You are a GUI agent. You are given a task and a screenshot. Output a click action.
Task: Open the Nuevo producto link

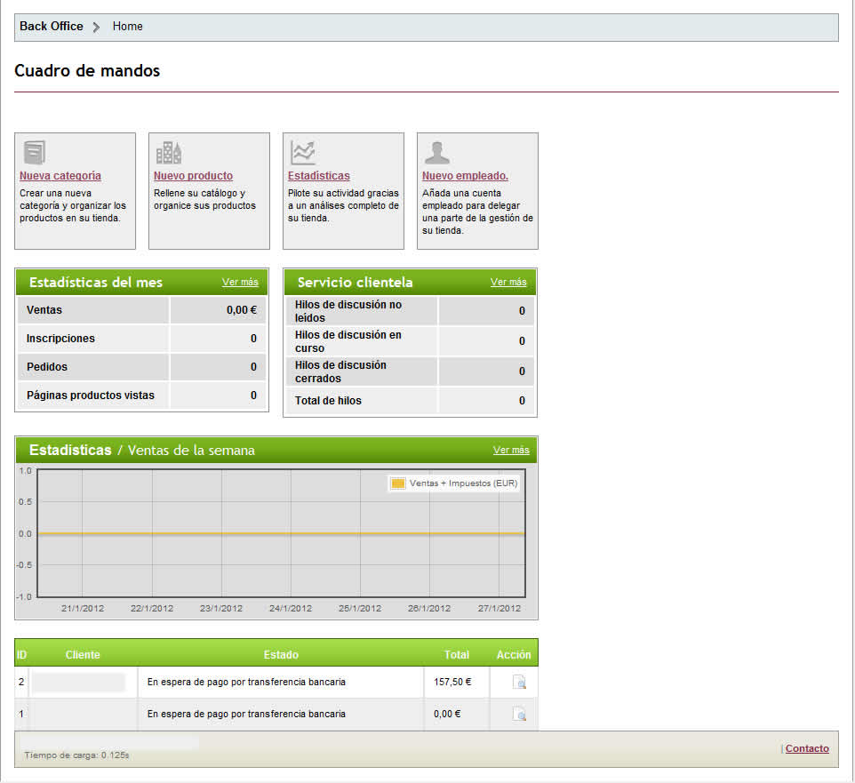[193, 176]
